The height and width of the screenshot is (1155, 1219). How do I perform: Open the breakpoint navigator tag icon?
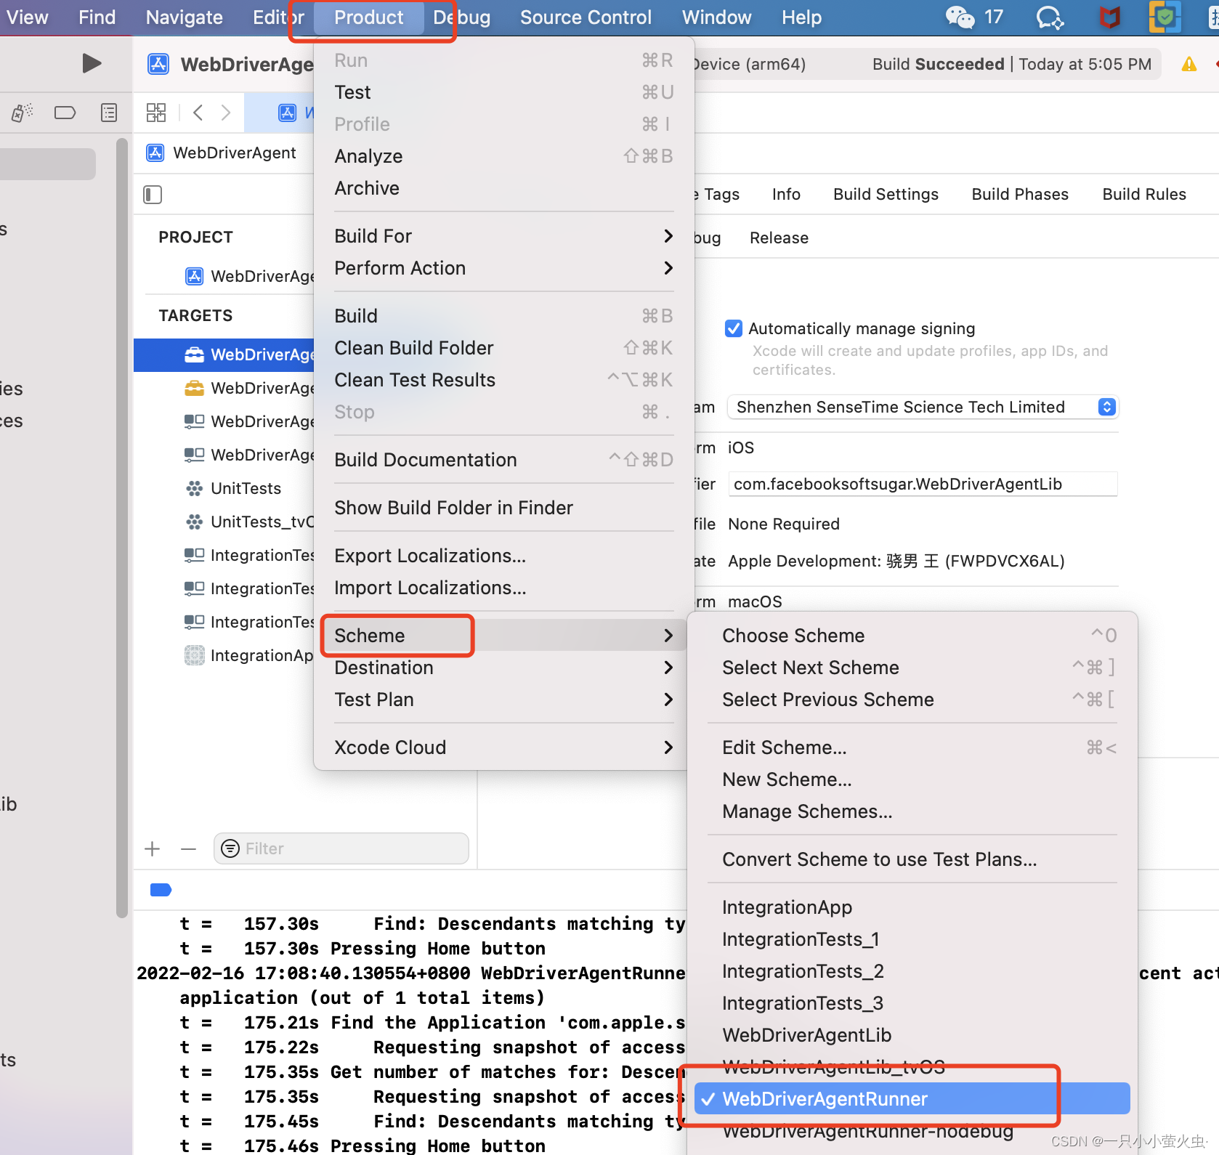pyautogui.click(x=65, y=113)
